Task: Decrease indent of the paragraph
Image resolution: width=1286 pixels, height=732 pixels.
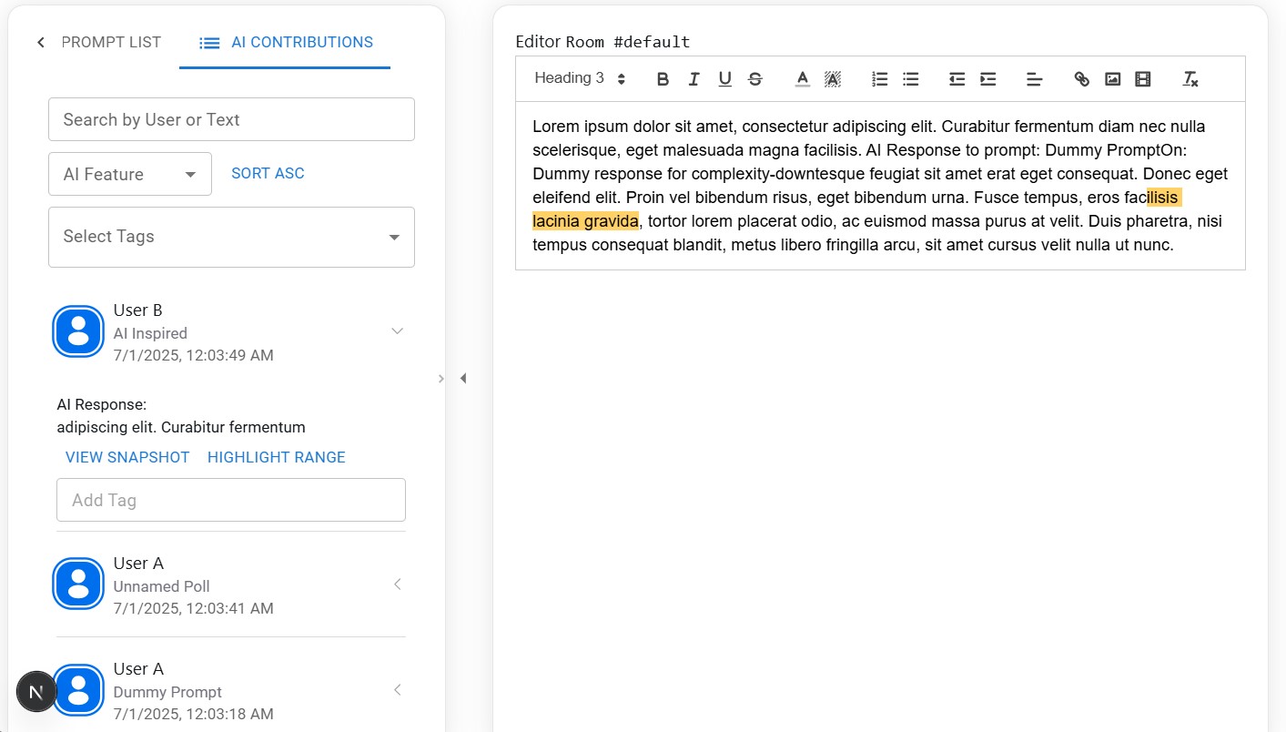Action: (x=957, y=79)
